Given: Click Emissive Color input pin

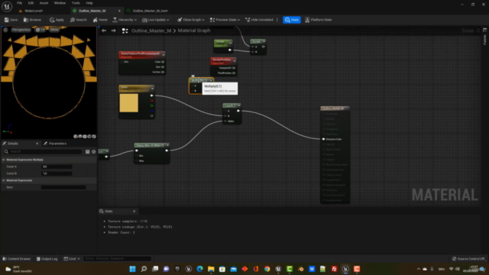Looking at the screenshot, I should point(323,139).
